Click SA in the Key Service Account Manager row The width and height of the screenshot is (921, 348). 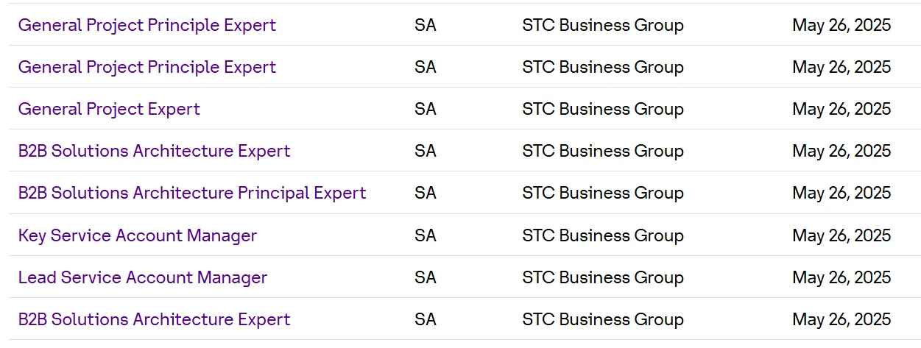pyautogui.click(x=426, y=235)
